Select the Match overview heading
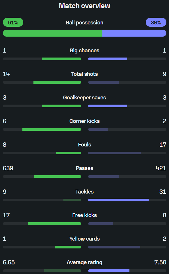Screen dimensions: 169x274 84,6
